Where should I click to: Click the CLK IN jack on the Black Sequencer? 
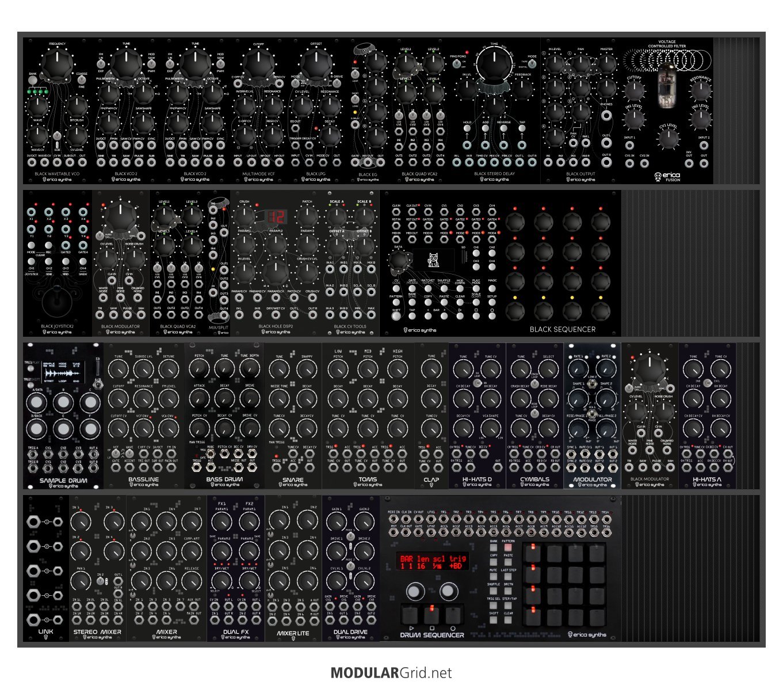click(x=396, y=211)
